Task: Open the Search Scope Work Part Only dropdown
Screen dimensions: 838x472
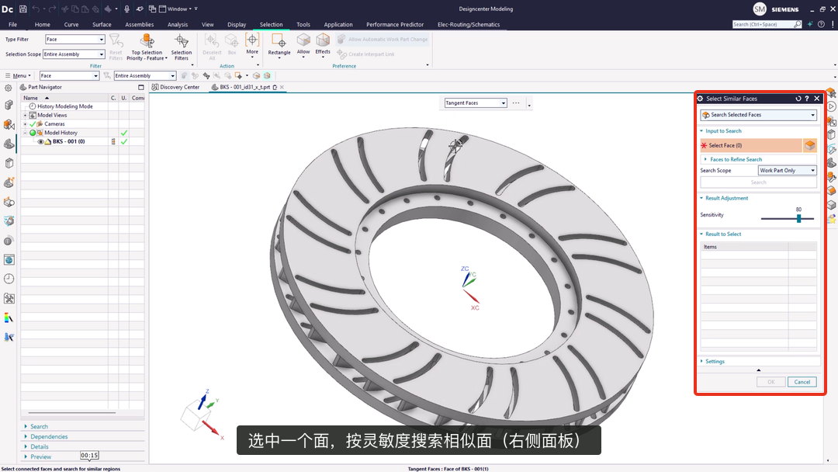Action: click(x=788, y=171)
